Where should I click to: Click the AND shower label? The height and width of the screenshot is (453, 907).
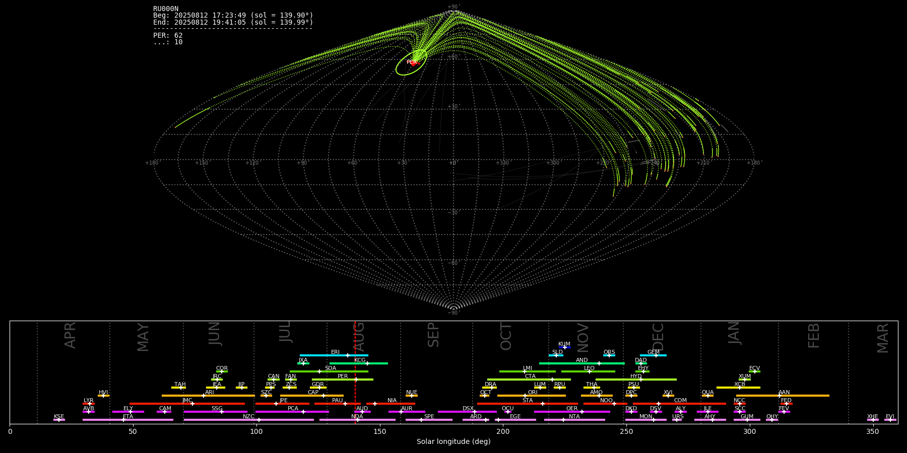[x=581, y=360]
